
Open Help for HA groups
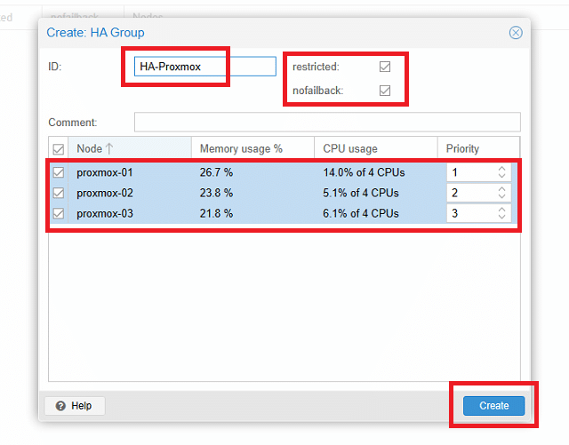[x=75, y=405]
